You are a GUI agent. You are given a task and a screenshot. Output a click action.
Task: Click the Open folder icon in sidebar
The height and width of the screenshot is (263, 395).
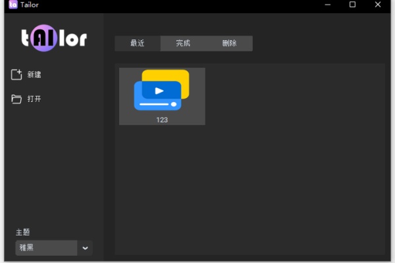click(x=16, y=99)
